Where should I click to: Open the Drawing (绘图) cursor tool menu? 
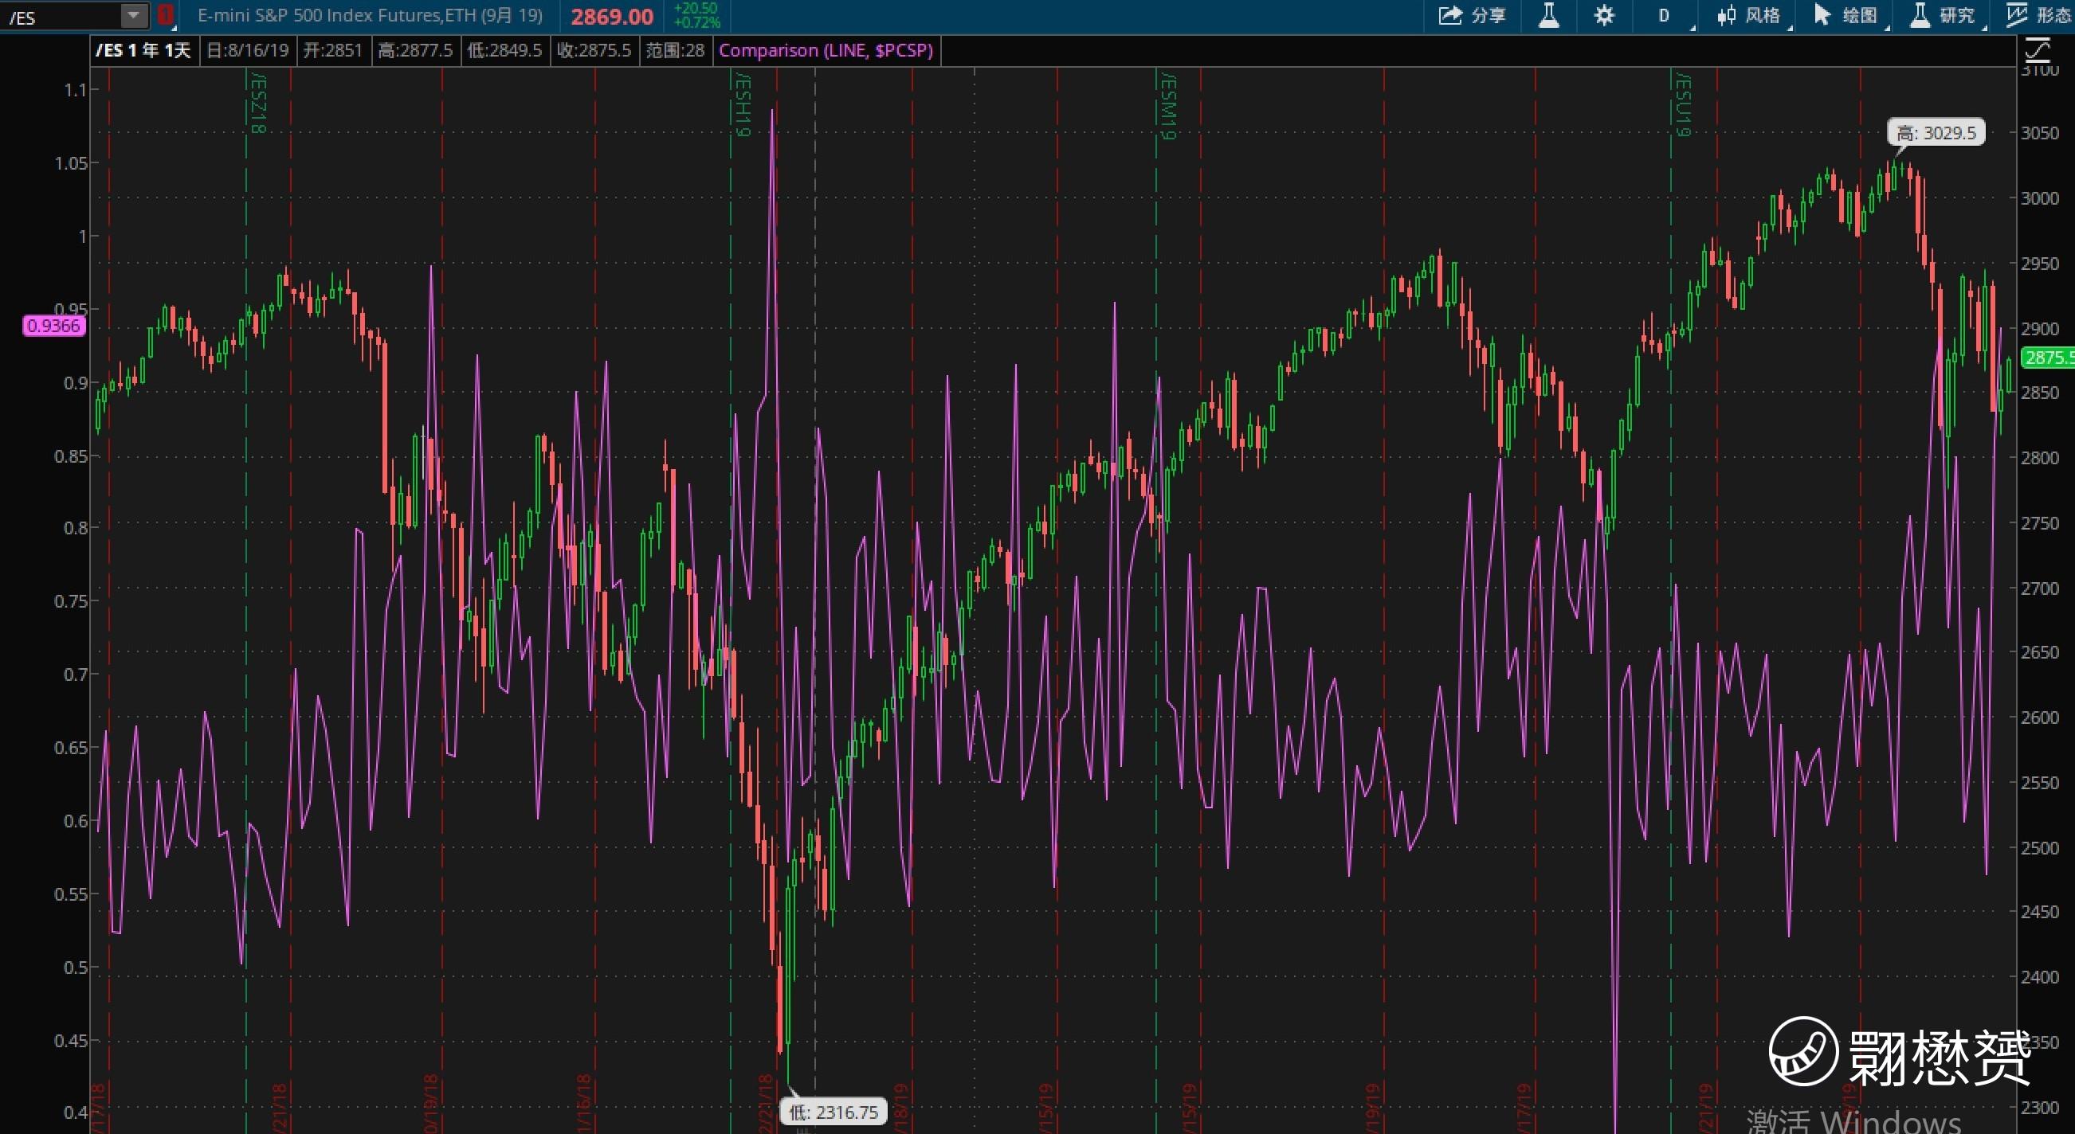(1844, 15)
